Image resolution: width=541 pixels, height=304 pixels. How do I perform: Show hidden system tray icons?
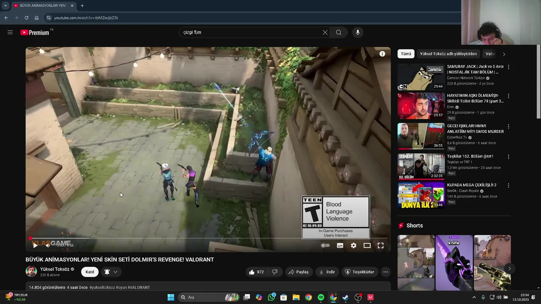coord(474,297)
